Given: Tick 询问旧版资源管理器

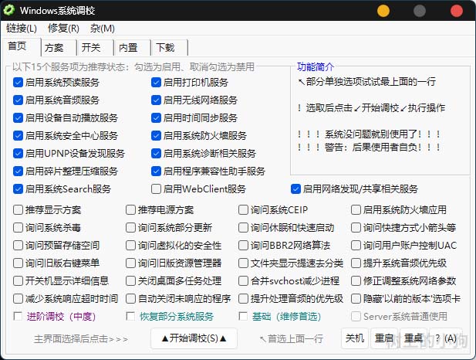Looking at the screenshot, I should click(x=130, y=263).
